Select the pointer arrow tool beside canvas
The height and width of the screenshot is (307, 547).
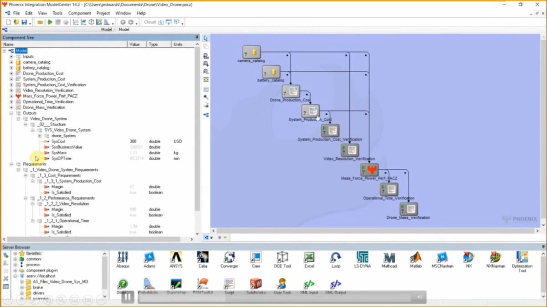[206, 39]
